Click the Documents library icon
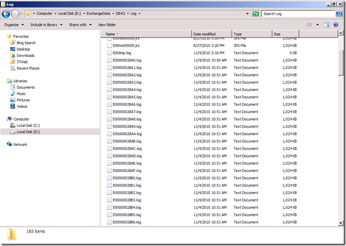 13,87
